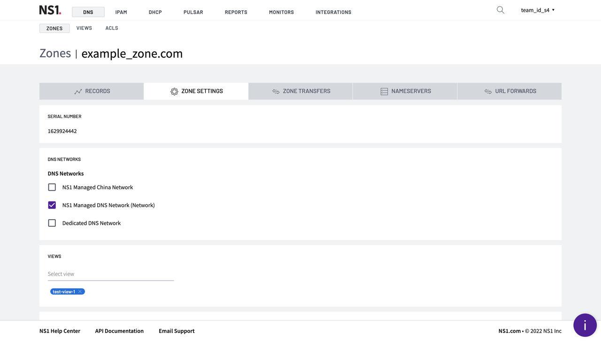
Task: Click the Zones breadcrumb link
Action: click(55, 53)
